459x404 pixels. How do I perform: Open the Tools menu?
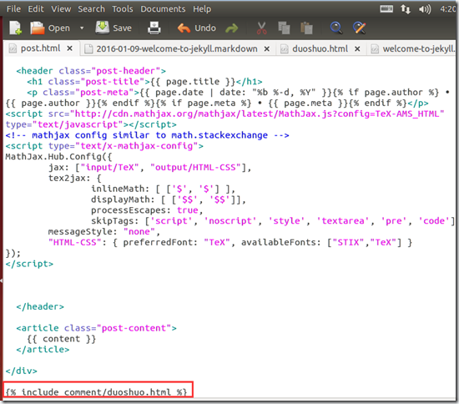[123, 9]
